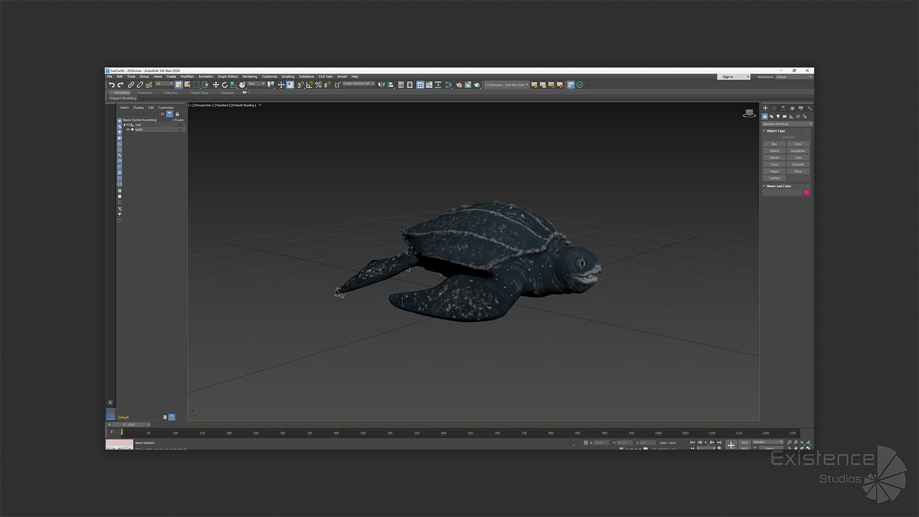The image size is (919, 517).
Task: Open the Modify panel tab icon
Action: [774, 108]
